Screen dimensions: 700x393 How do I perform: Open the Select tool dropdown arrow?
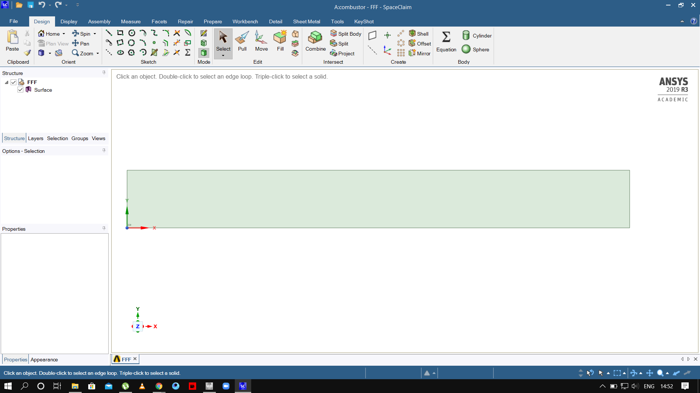click(223, 56)
